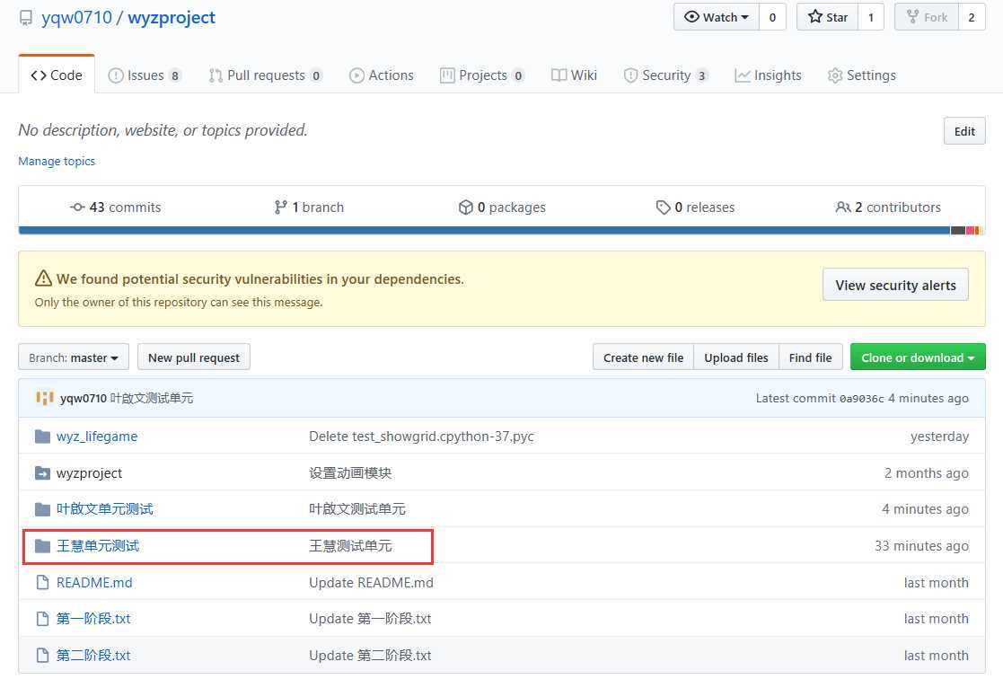Click the file icon next to 第一阶段.txt
This screenshot has width=1003, height=679.
pyautogui.click(x=42, y=619)
